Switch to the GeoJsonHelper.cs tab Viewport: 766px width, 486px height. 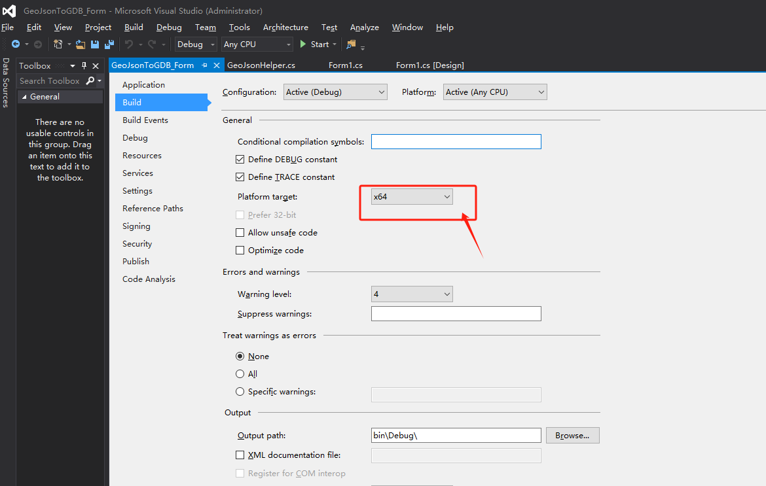point(261,65)
